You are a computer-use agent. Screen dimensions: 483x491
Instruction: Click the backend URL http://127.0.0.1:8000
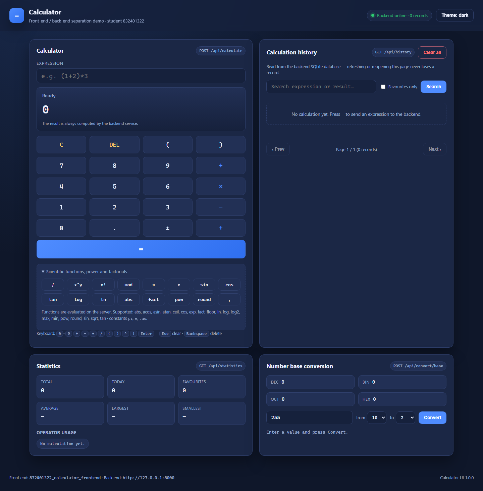(149, 478)
